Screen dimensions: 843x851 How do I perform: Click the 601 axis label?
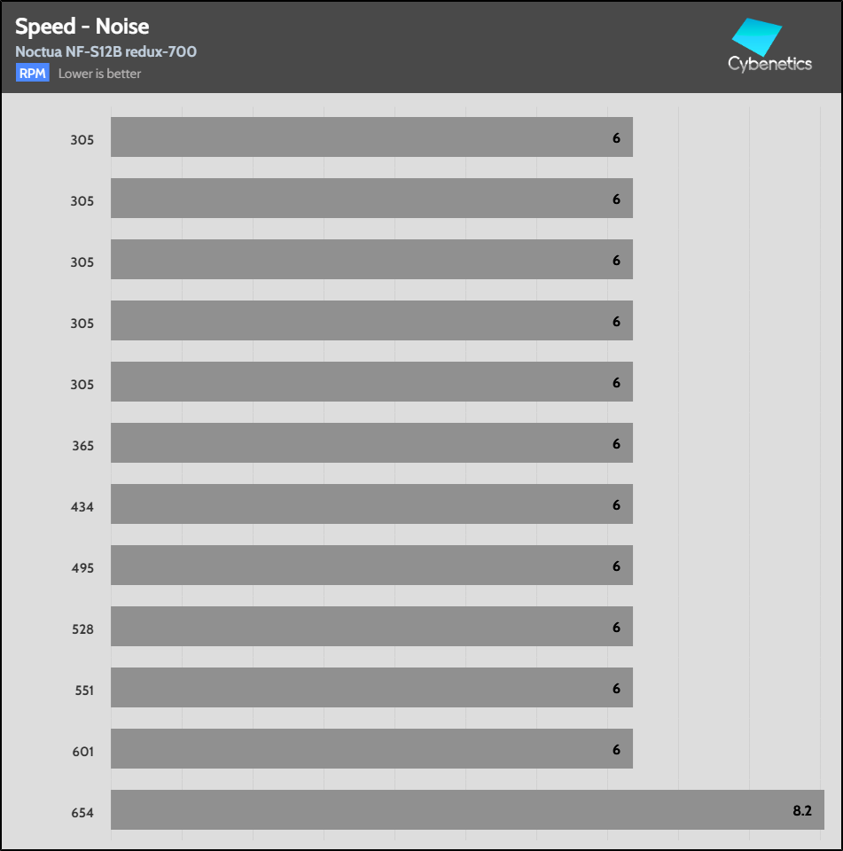(82, 752)
